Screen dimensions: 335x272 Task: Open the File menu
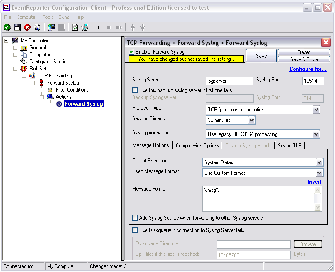7,17
